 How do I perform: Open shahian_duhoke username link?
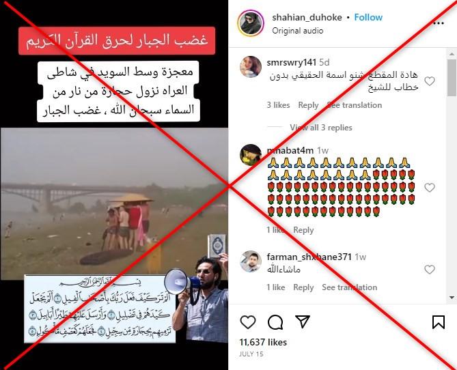click(307, 17)
